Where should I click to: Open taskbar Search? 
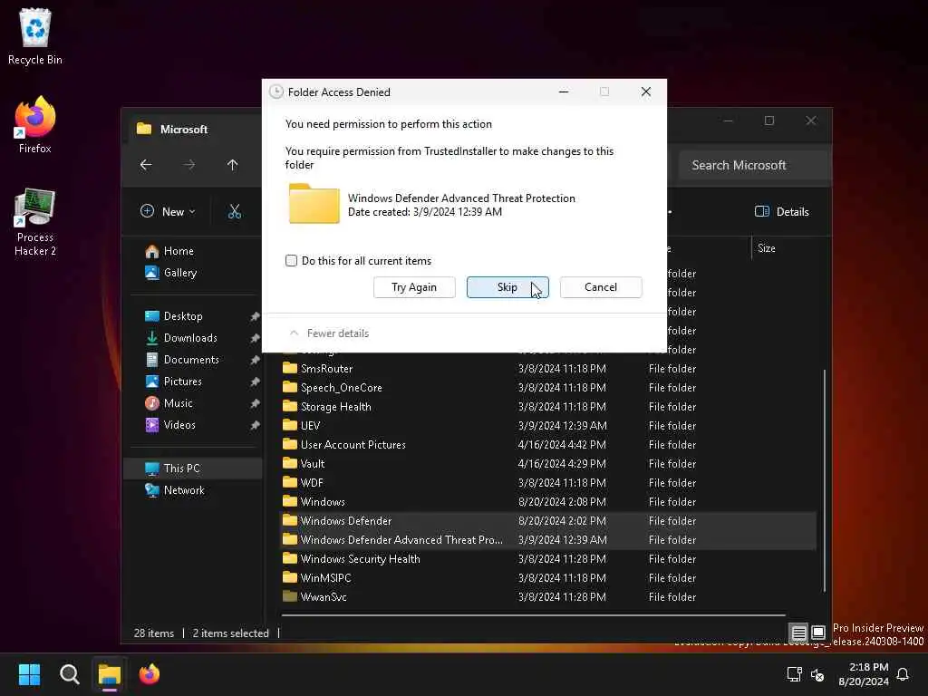pyautogui.click(x=69, y=674)
